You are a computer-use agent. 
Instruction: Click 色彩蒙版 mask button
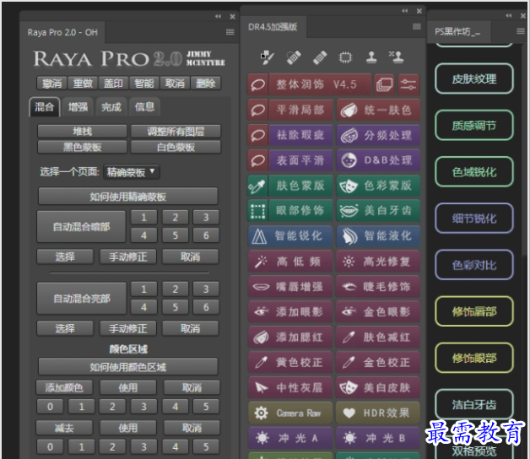tap(378, 186)
